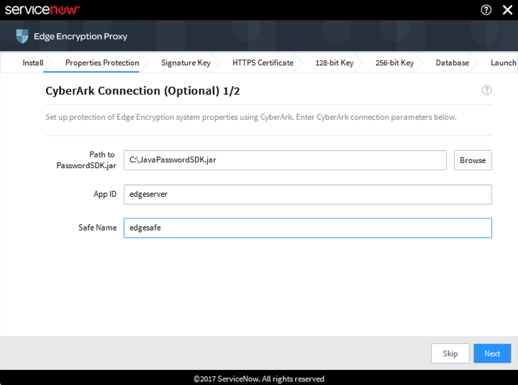Focus the Path to PasswordSDK.jar field

pyautogui.click(x=285, y=160)
